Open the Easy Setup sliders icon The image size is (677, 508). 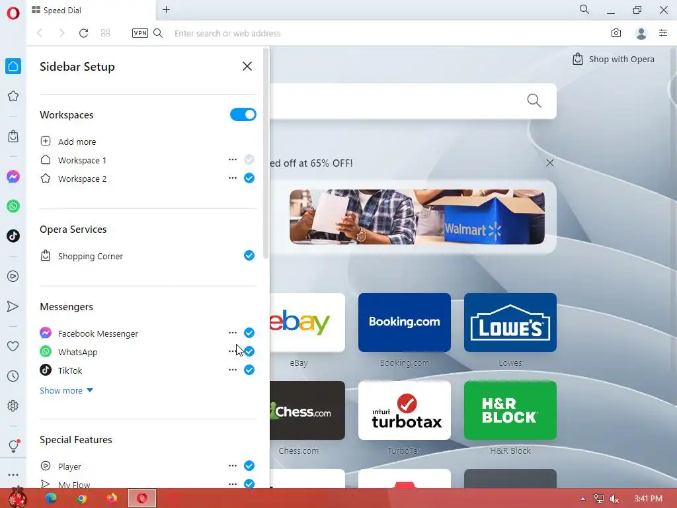[663, 33]
